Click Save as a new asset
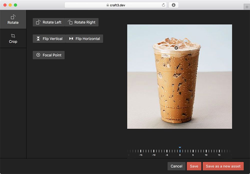 tap(223, 166)
